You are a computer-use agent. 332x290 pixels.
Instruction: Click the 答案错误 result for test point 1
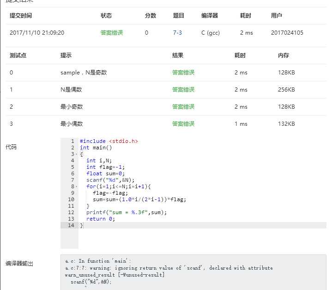coord(183,90)
